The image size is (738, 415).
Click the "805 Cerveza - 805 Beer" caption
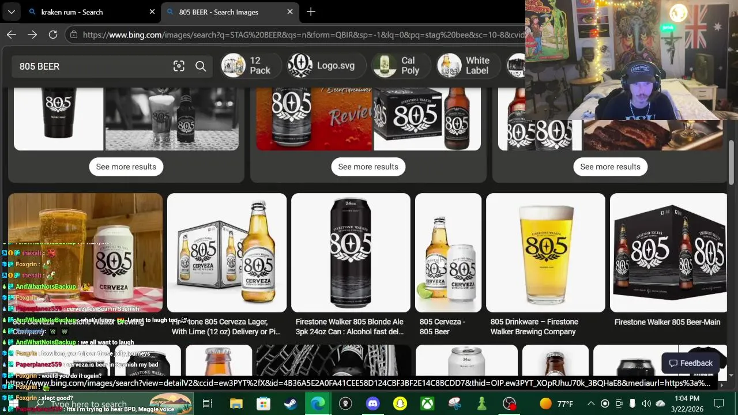point(442,327)
